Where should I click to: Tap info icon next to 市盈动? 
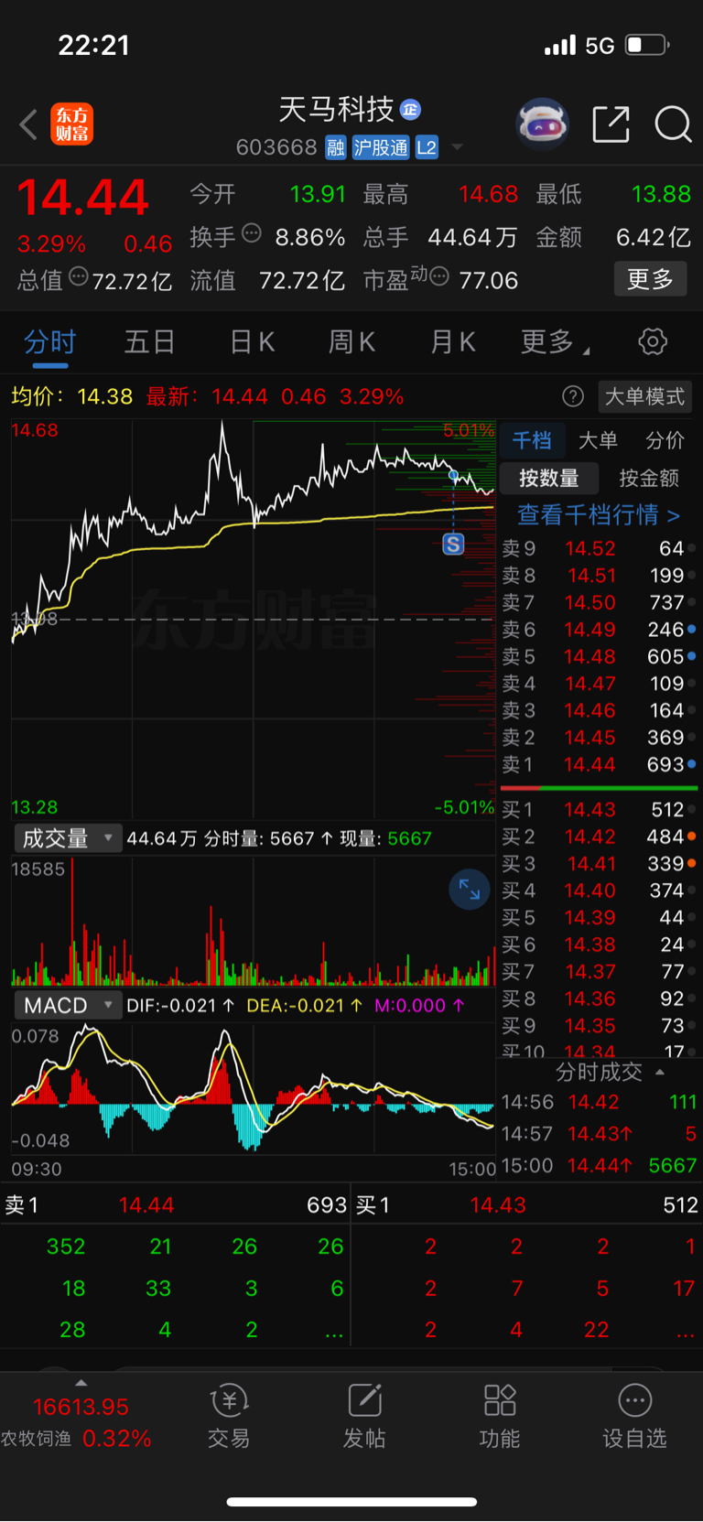pos(439,276)
